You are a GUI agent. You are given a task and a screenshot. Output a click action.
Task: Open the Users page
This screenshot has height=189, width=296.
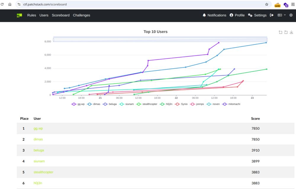(44, 15)
